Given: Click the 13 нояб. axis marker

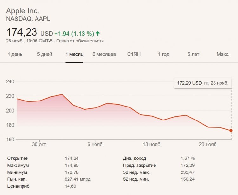Looking at the screenshot, I should [x=152, y=144].
